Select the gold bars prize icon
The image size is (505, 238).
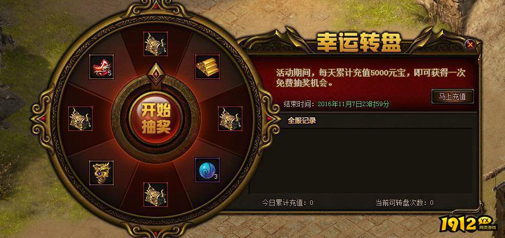(207, 66)
